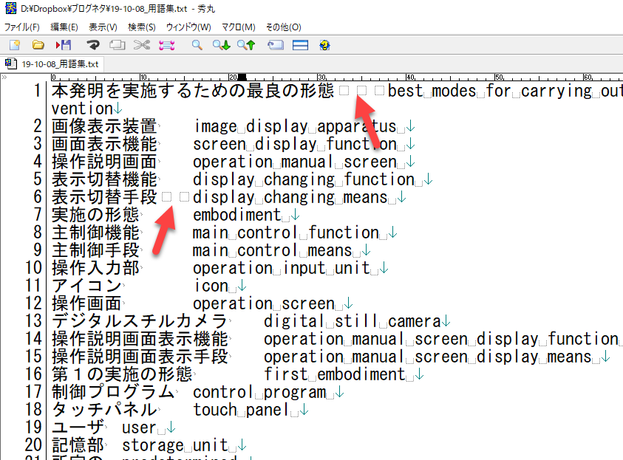Open Help with the question mark icon
Screen dimensions: 623x460
[324, 45]
